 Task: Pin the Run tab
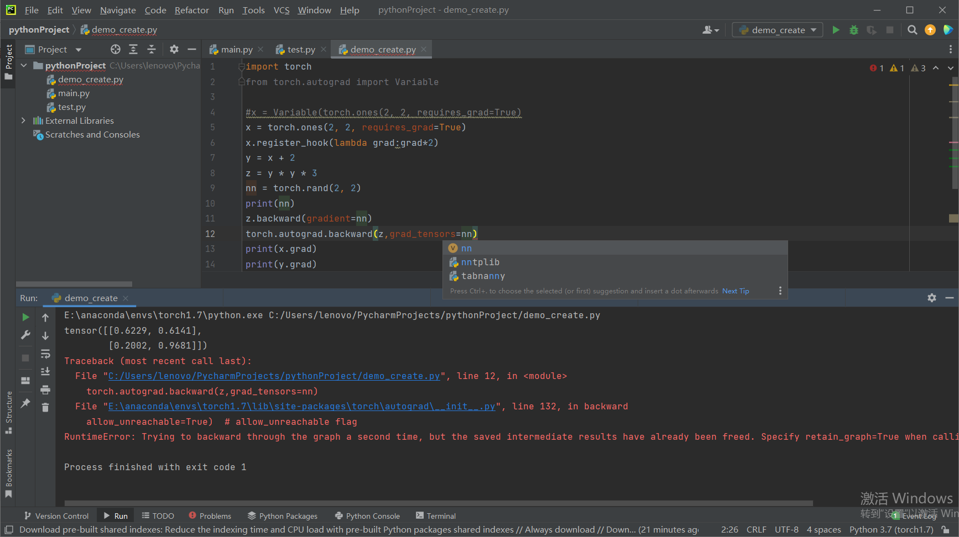point(25,403)
